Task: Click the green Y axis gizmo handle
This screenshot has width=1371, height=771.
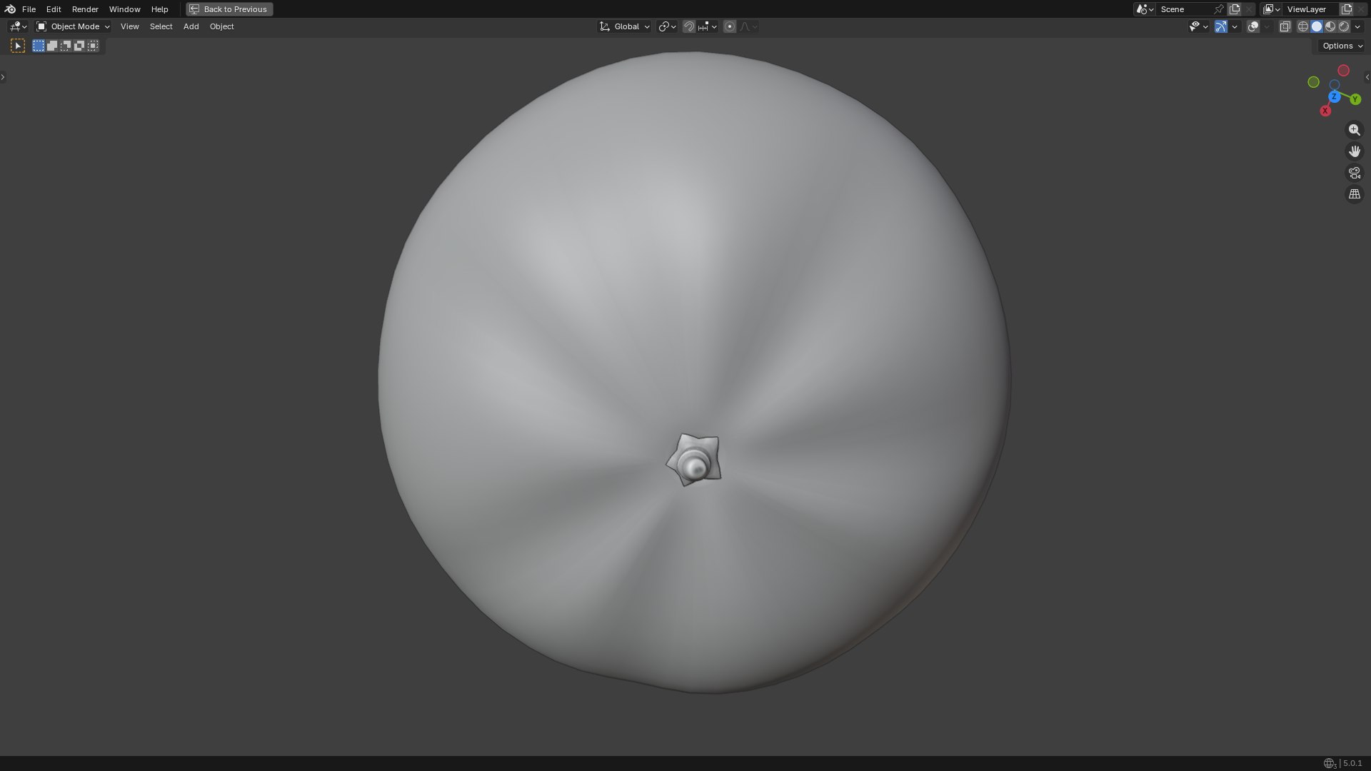Action: point(1355,99)
